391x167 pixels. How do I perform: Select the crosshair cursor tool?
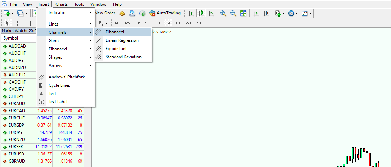[17, 23]
